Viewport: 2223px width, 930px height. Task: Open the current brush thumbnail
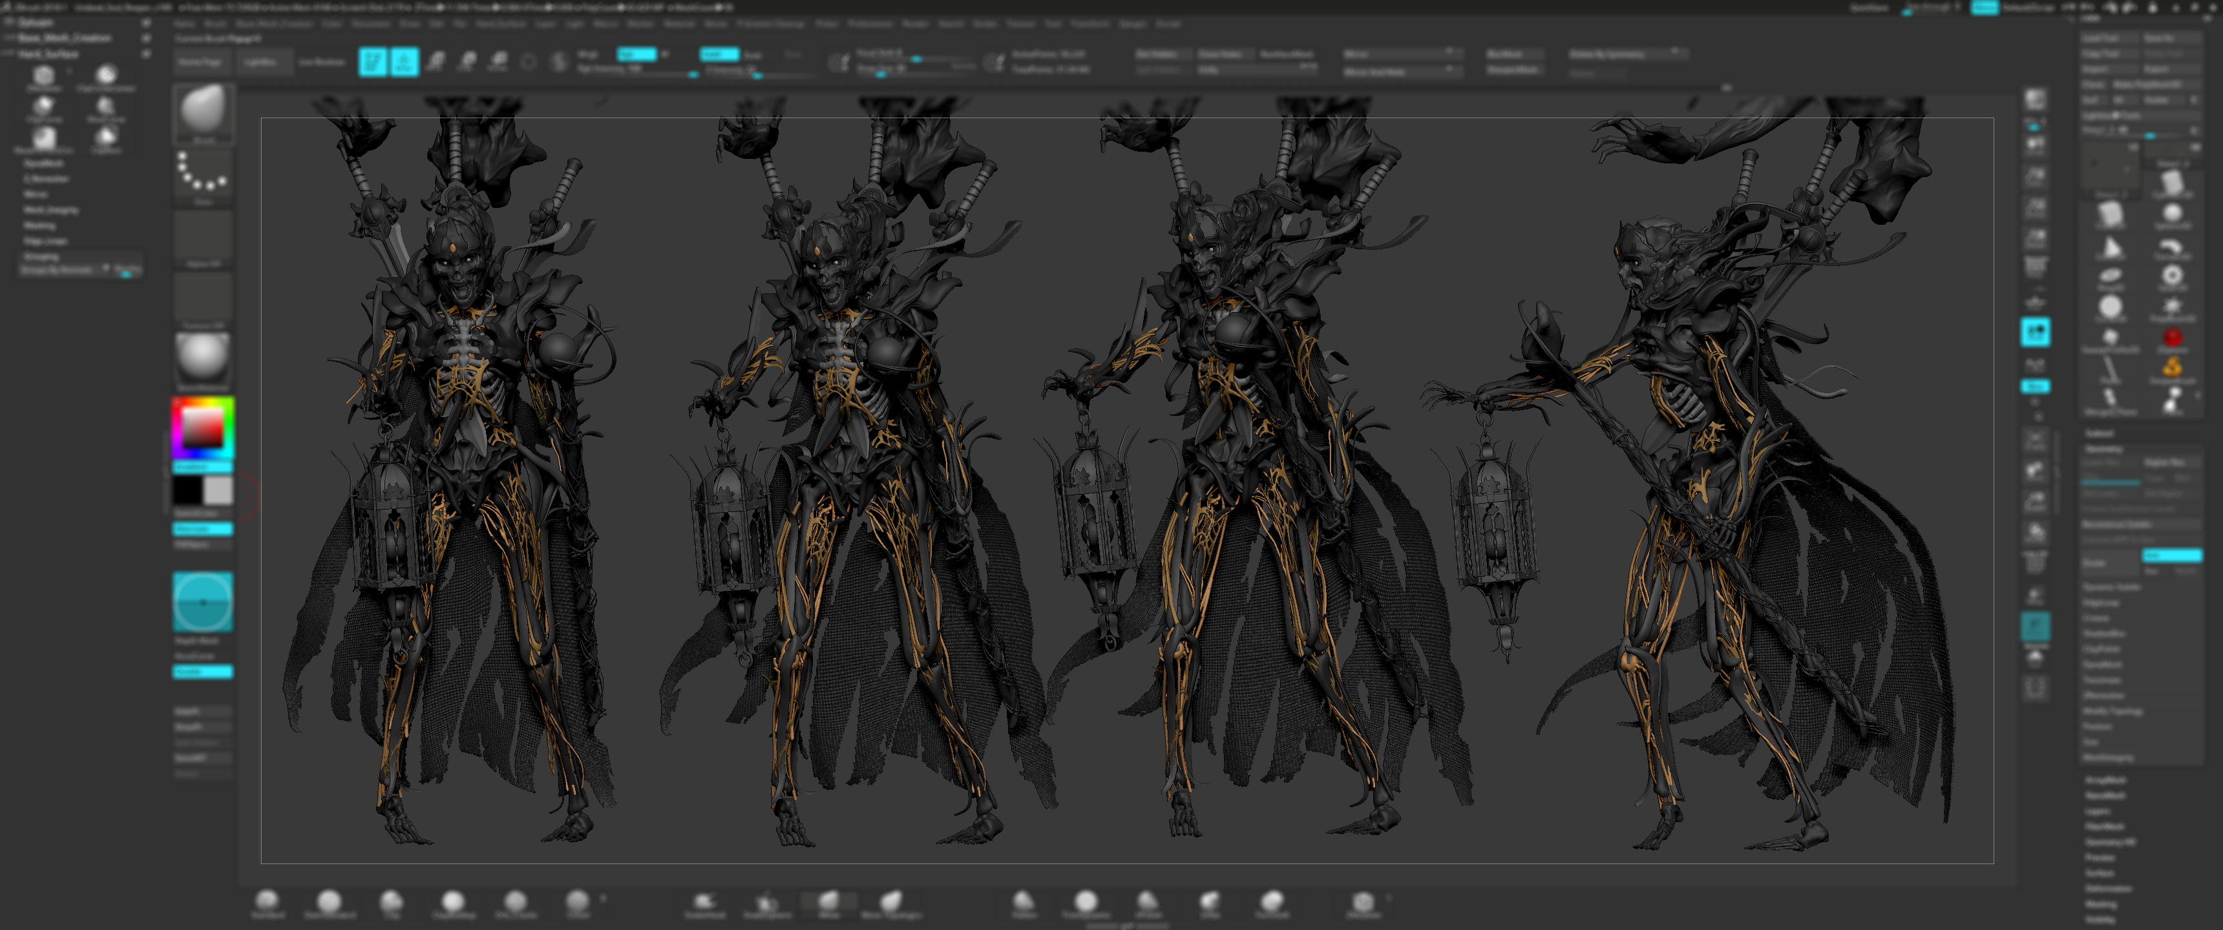click(x=204, y=114)
